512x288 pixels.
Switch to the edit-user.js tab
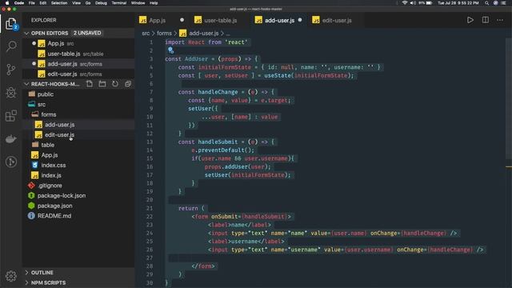click(x=336, y=20)
